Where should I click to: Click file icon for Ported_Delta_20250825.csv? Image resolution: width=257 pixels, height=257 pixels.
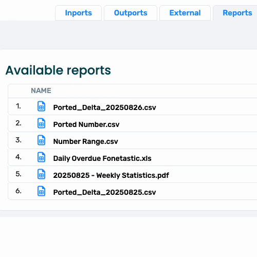click(x=41, y=191)
